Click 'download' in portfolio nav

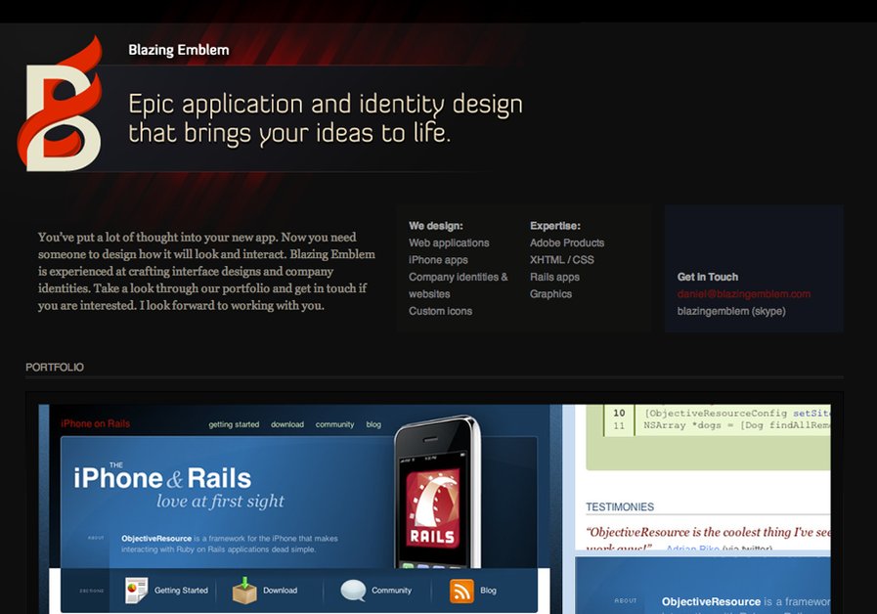pos(286,424)
